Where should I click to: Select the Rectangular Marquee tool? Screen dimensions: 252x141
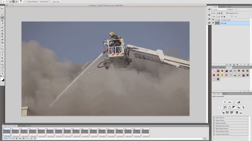[x=2, y=12]
